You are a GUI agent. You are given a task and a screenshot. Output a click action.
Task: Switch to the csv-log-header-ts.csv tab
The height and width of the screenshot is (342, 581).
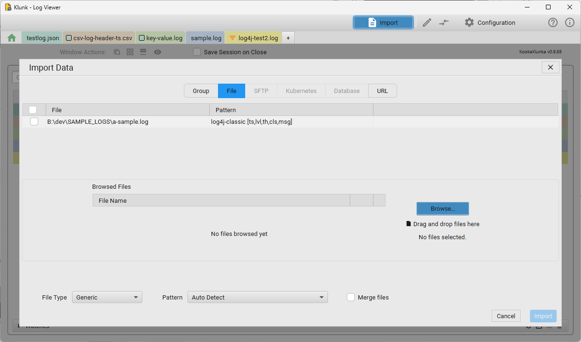pos(99,38)
